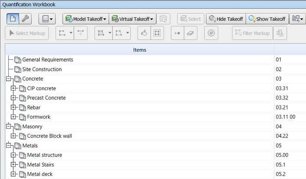Select the Bucket Fill tool
Image resolution: width=306 pixels, height=179 pixels.
pyautogui.click(x=144, y=33)
